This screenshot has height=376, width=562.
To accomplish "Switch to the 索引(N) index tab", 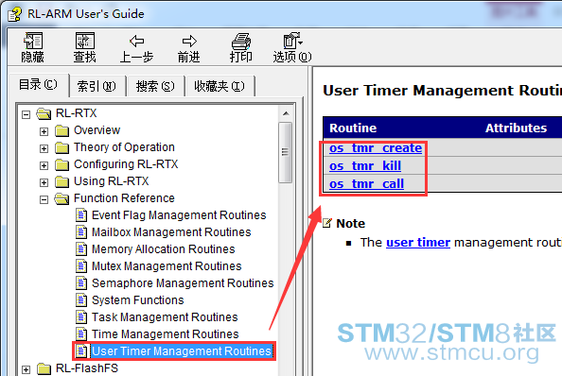I will click(x=97, y=86).
